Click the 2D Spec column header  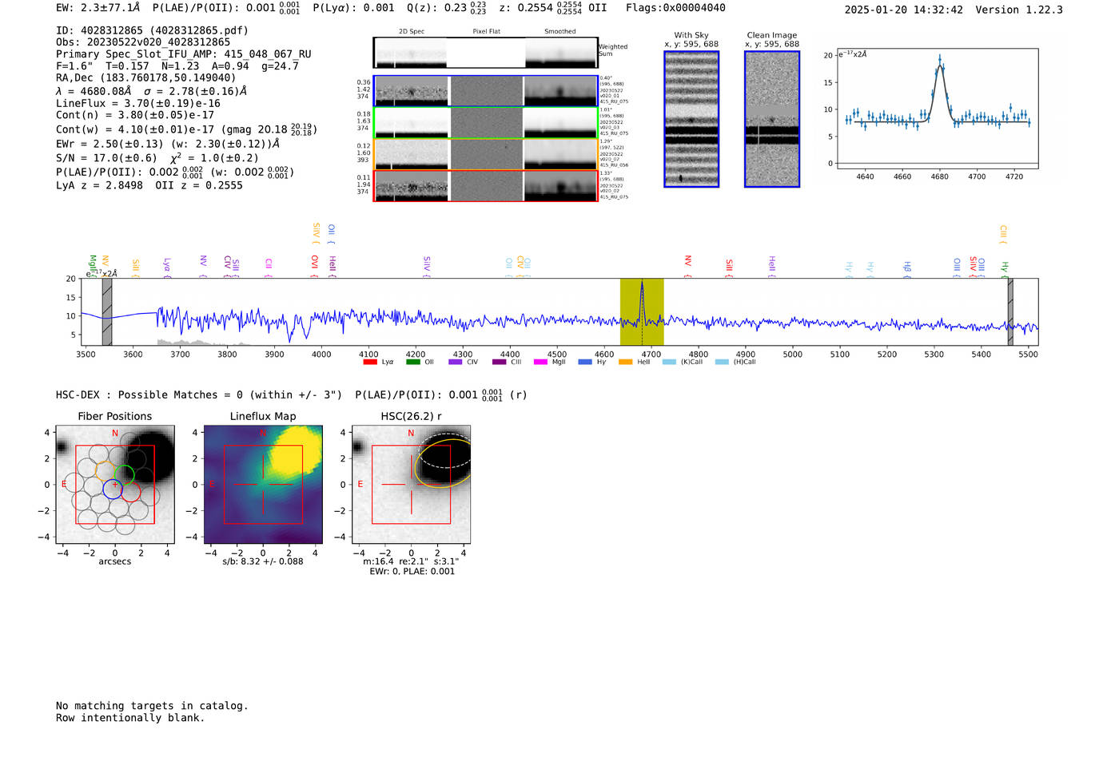click(x=412, y=32)
